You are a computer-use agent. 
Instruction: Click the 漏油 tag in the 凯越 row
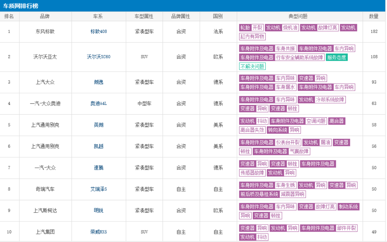click(325, 142)
